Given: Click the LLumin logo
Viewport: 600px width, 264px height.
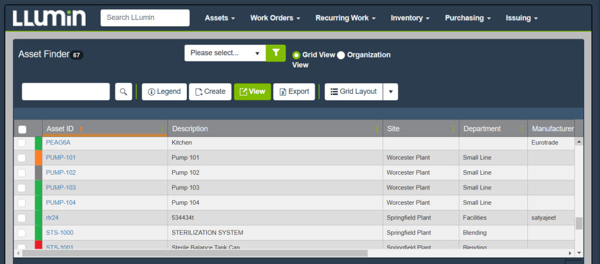Looking at the screenshot, I should point(49,18).
